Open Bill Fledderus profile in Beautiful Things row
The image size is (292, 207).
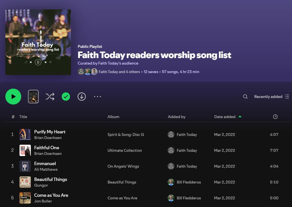189,182
